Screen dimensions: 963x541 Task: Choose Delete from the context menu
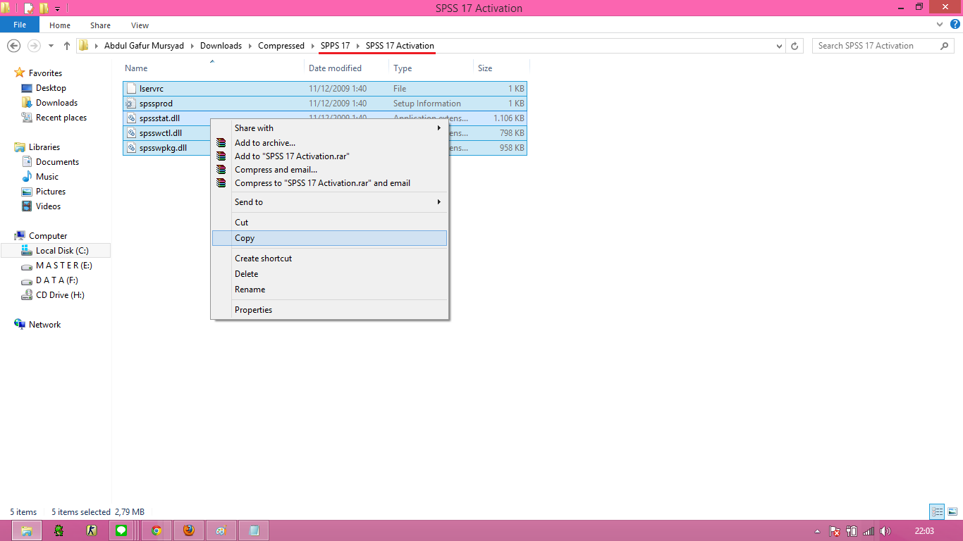[329, 274]
